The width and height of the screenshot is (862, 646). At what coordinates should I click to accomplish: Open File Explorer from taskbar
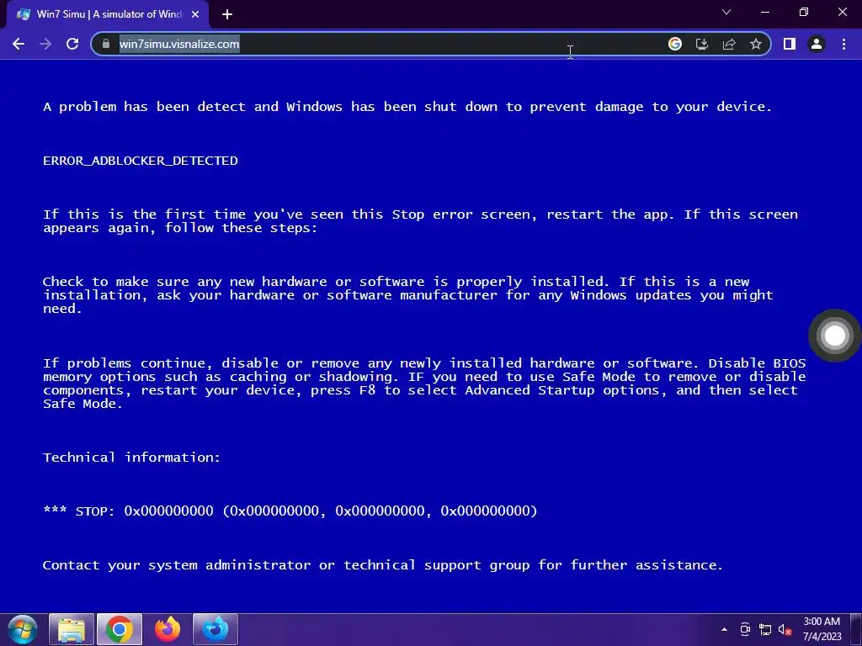coord(72,629)
